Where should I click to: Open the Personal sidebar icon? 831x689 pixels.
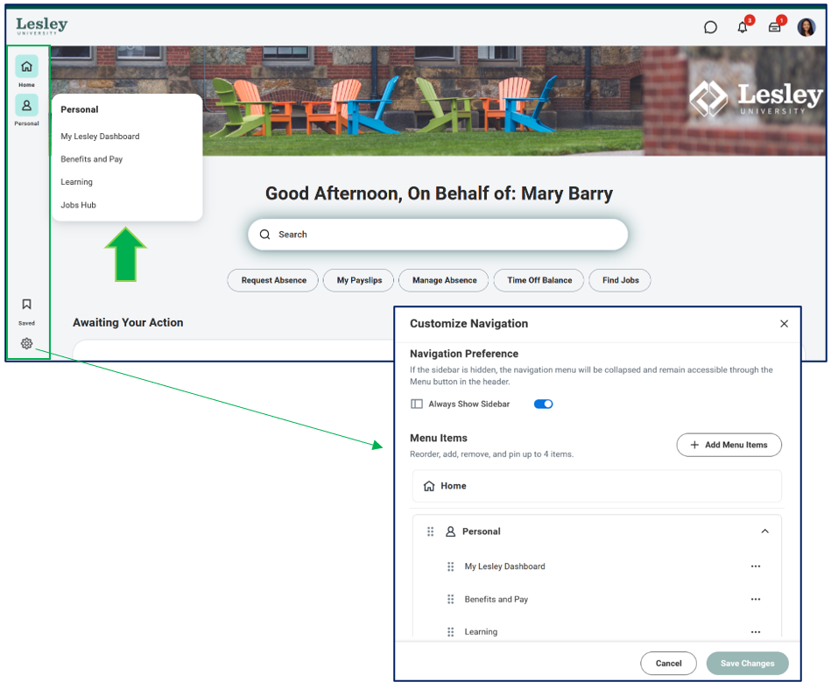(x=26, y=105)
